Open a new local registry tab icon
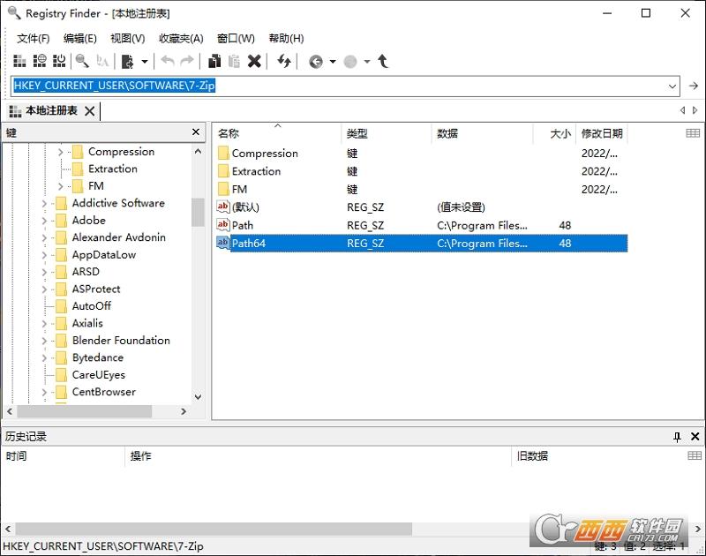The image size is (706, 556). [19, 61]
